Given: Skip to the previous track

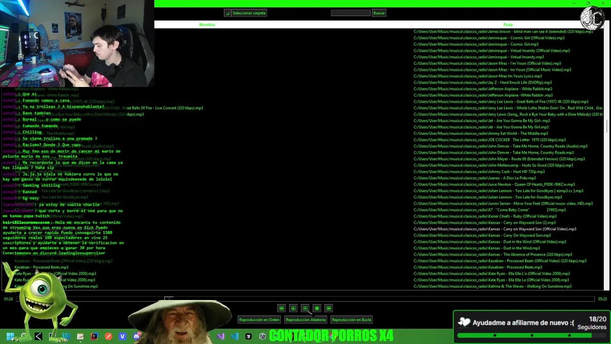Looking at the screenshot, I should coord(282,308).
